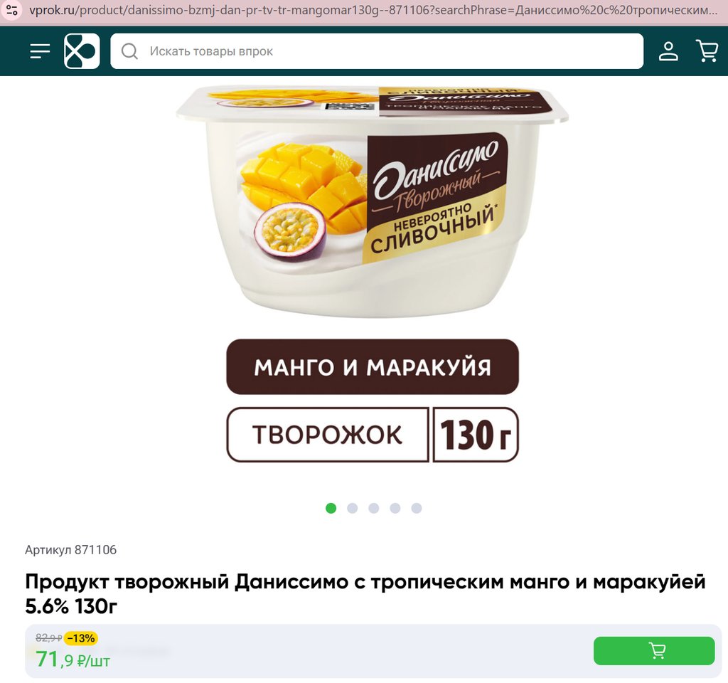728x683 pixels.
Task: Focus the 'Искать товары впрок' search field
Action: point(377,51)
